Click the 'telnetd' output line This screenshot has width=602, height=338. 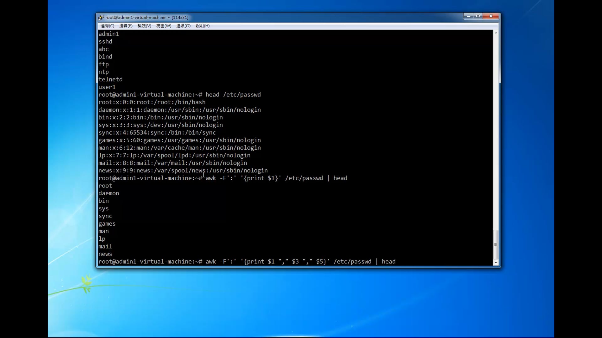(x=110, y=79)
